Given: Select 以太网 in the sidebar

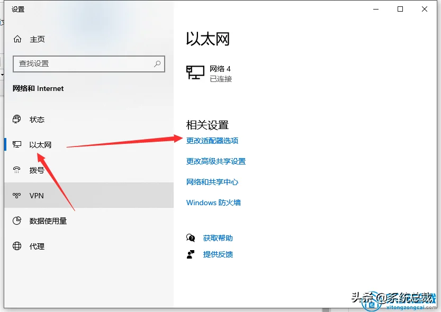Looking at the screenshot, I should pos(89,144).
